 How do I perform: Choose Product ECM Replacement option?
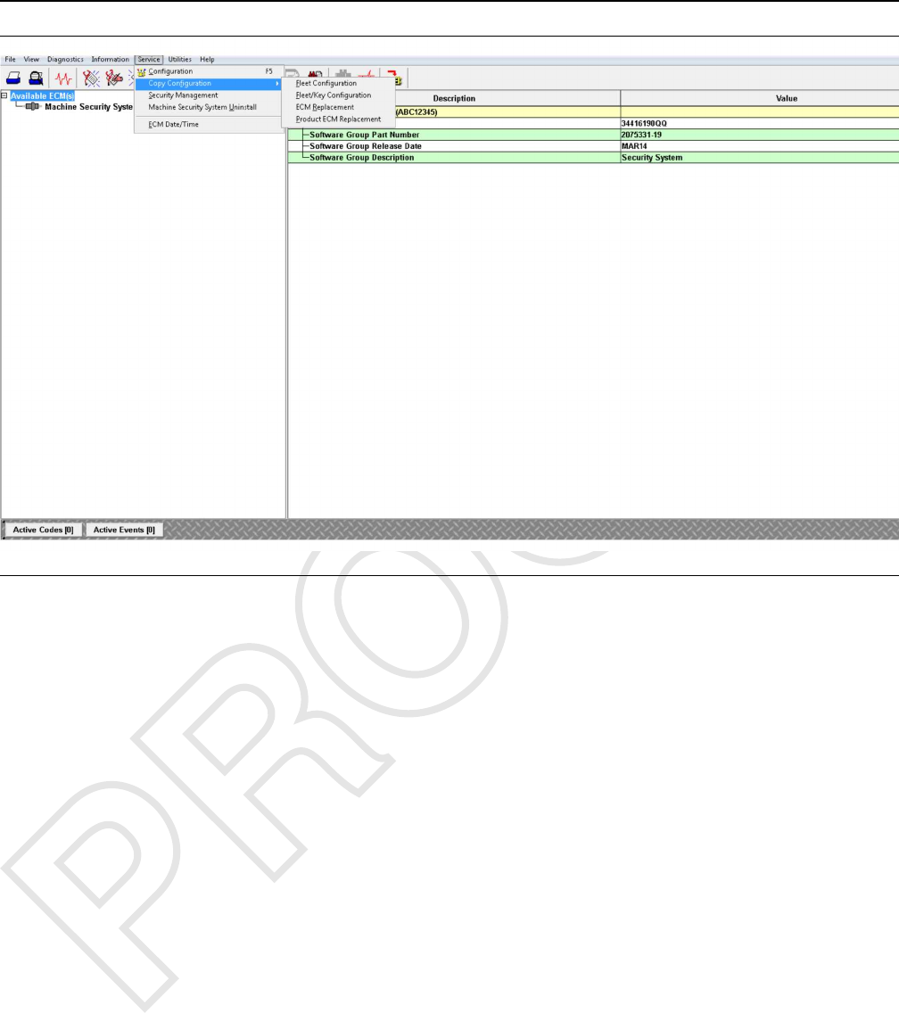click(x=339, y=119)
